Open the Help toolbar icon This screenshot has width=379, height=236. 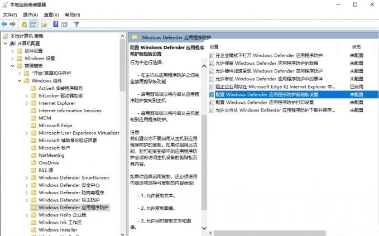(56, 24)
